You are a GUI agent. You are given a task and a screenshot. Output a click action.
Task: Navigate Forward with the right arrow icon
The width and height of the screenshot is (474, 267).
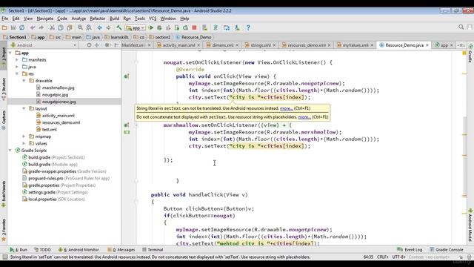point(108,27)
